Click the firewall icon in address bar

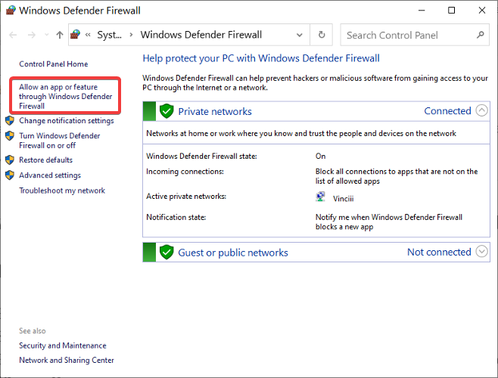tap(75, 34)
